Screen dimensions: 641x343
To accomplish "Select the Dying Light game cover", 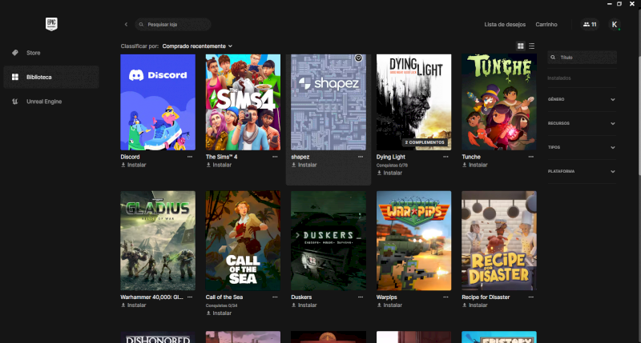I will pos(413,102).
